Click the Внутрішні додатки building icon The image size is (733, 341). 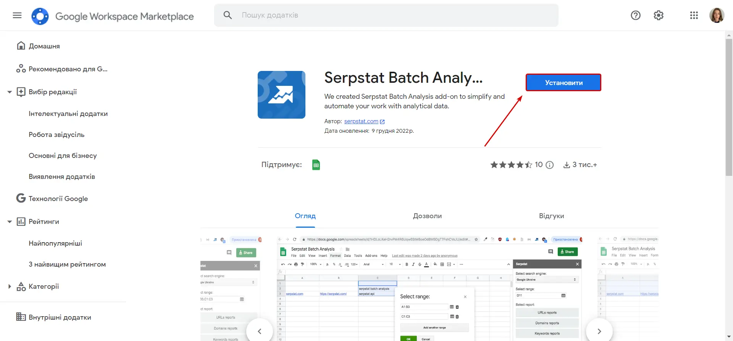pos(21,317)
